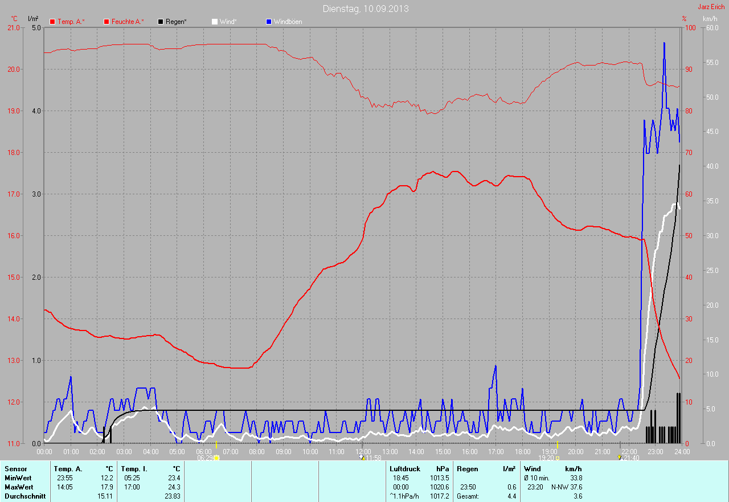
Task: Select the Regen* legend label
Action: coord(177,22)
